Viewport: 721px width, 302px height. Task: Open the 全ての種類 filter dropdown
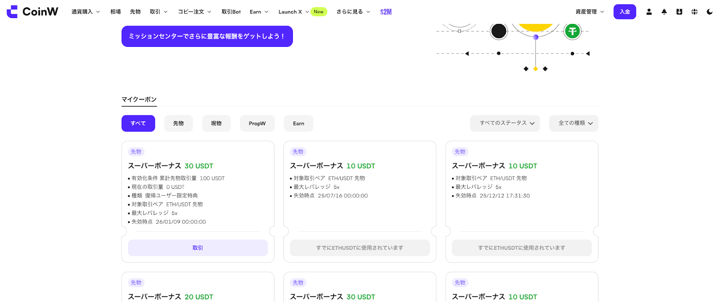coord(574,123)
